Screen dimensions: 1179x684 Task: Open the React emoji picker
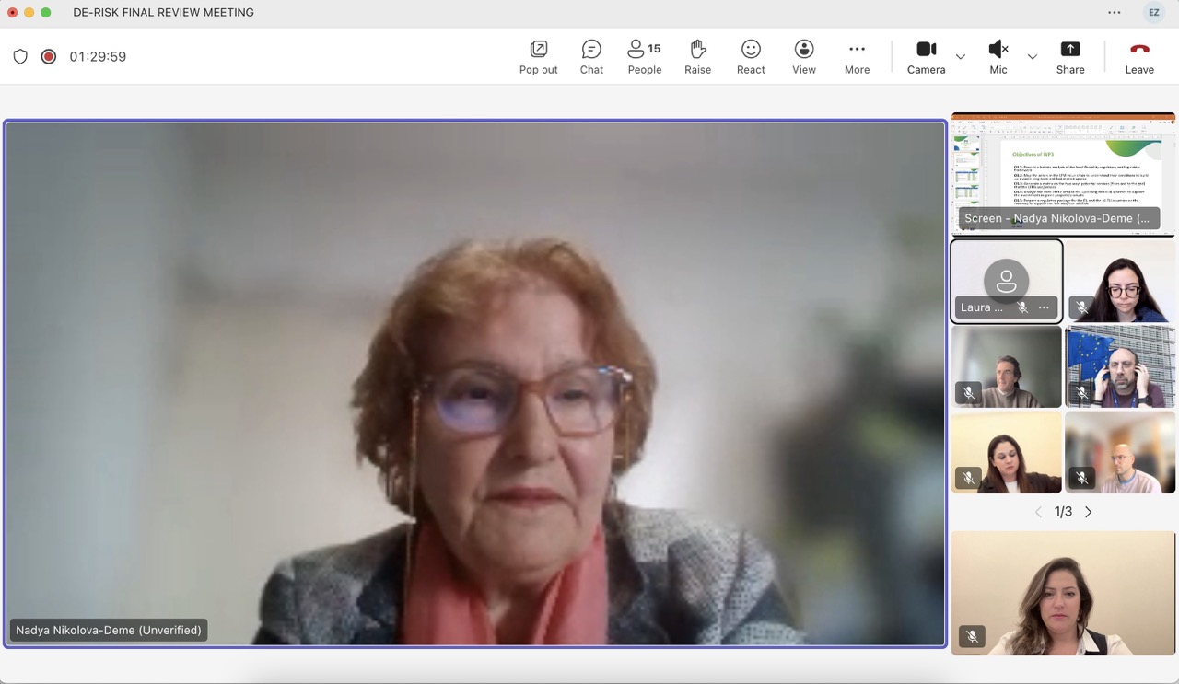751,56
